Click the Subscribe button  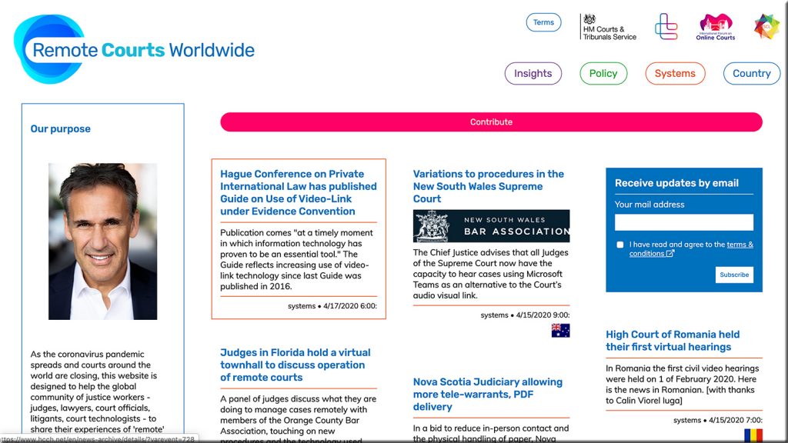734,275
